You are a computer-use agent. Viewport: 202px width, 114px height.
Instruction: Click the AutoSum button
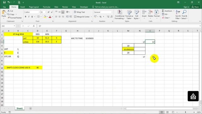[x=167, y=11]
